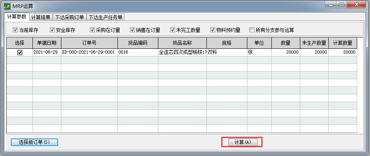The height and width of the screenshot is (156, 370).
Task: Open the 计算结果 tab
Action: coord(40,18)
